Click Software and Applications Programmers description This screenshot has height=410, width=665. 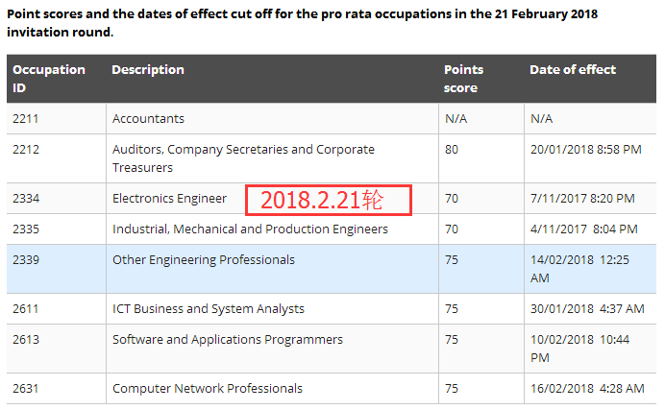tap(228, 340)
